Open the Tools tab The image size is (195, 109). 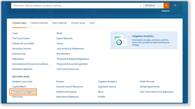pos(92,23)
